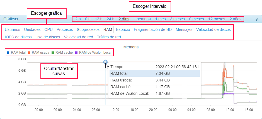Click the Gráficas panel title
Image resolution: width=262 pixels, height=119 pixels.
pyautogui.click(x=11, y=19)
